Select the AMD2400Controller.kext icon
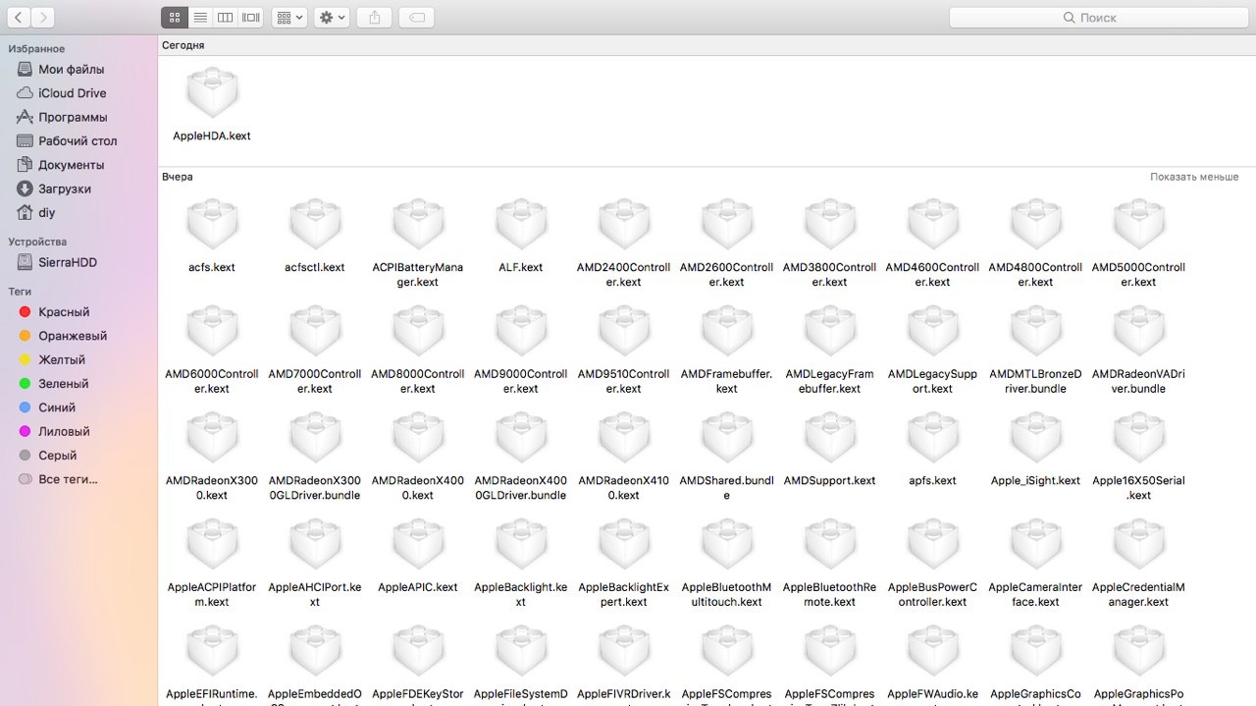 click(624, 224)
